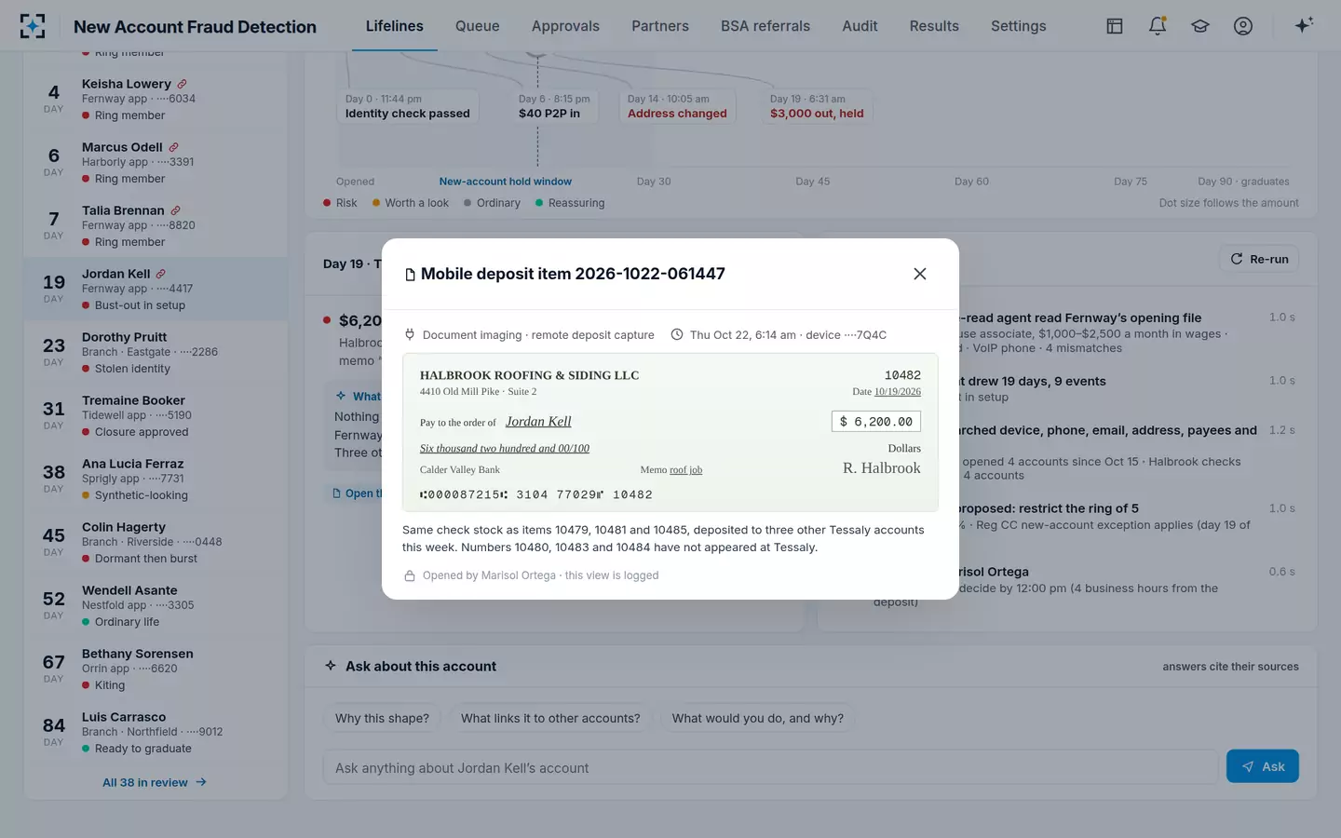This screenshot has height=838, width=1341.
Task: Close the mobile deposit item dialog
Action: click(x=920, y=274)
